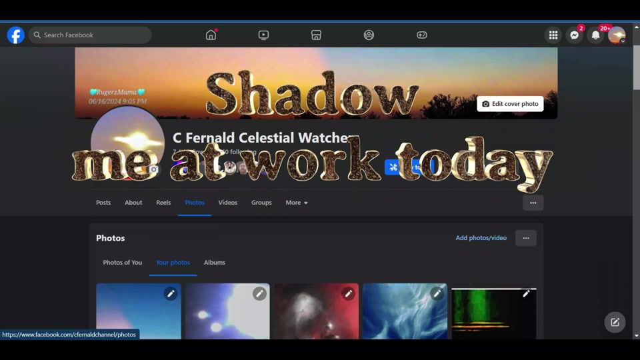Image resolution: width=640 pixels, height=360 pixels.
Task: Click the Edit cover photo button
Action: tap(510, 104)
